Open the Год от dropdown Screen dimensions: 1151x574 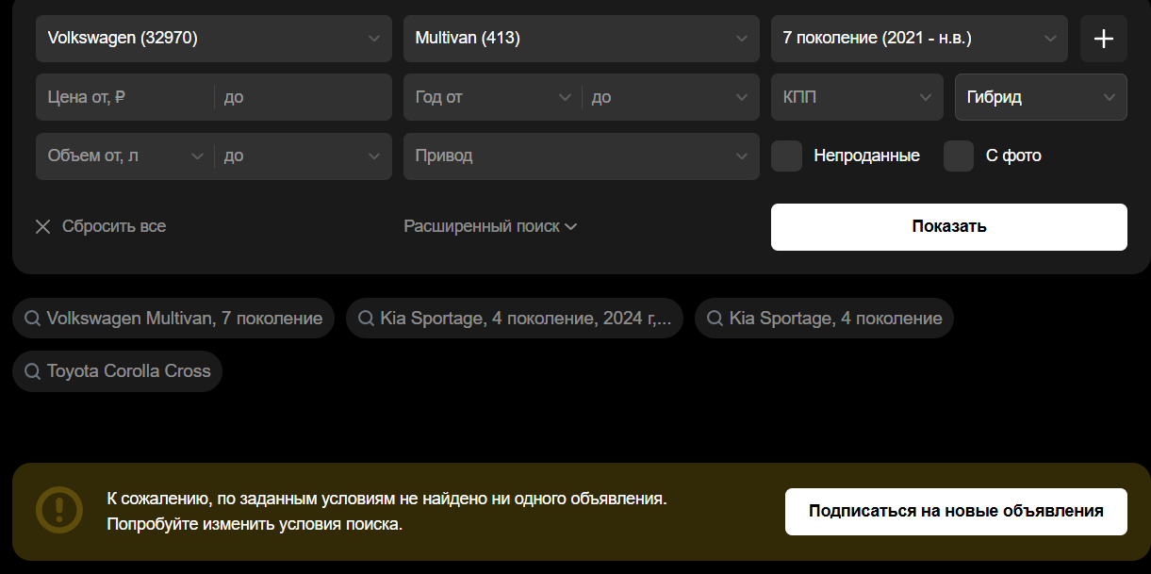pos(492,97)
